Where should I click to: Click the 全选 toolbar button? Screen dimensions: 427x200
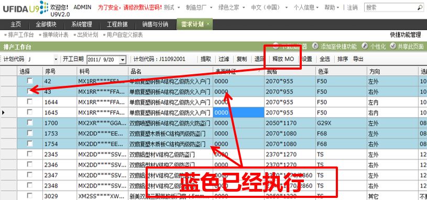(325, 59)
